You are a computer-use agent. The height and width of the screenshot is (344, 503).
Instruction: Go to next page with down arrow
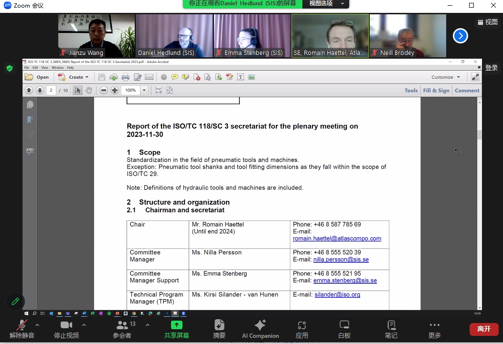[x=40, y=90]
